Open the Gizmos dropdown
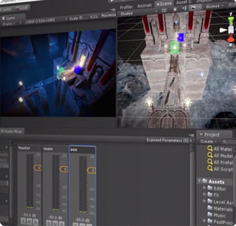 214,6
